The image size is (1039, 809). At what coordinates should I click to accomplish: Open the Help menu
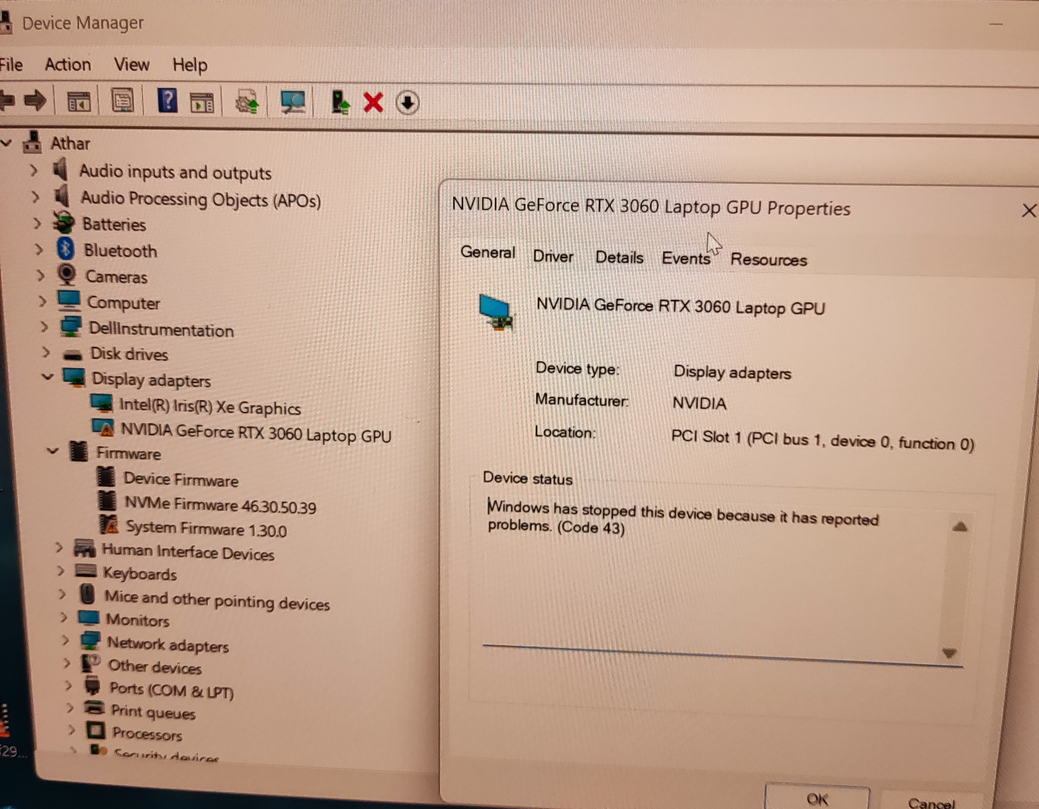[190, 65]
